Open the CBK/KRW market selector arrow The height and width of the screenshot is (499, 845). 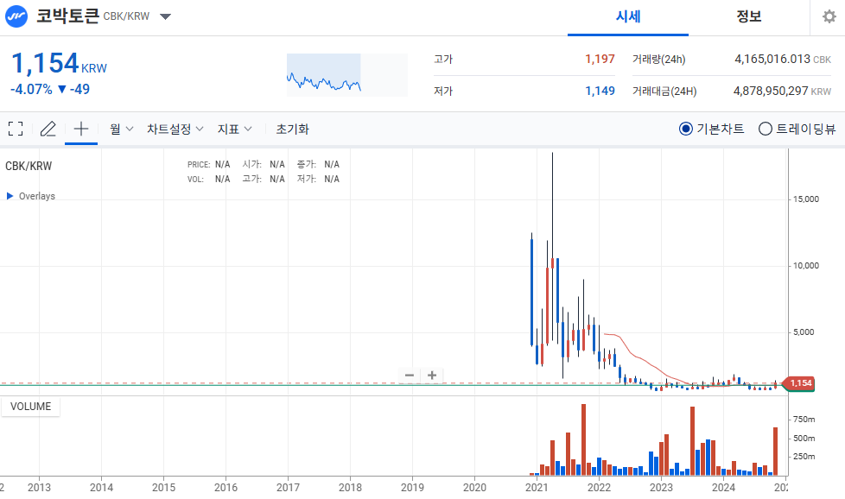(x=166, y=16)
